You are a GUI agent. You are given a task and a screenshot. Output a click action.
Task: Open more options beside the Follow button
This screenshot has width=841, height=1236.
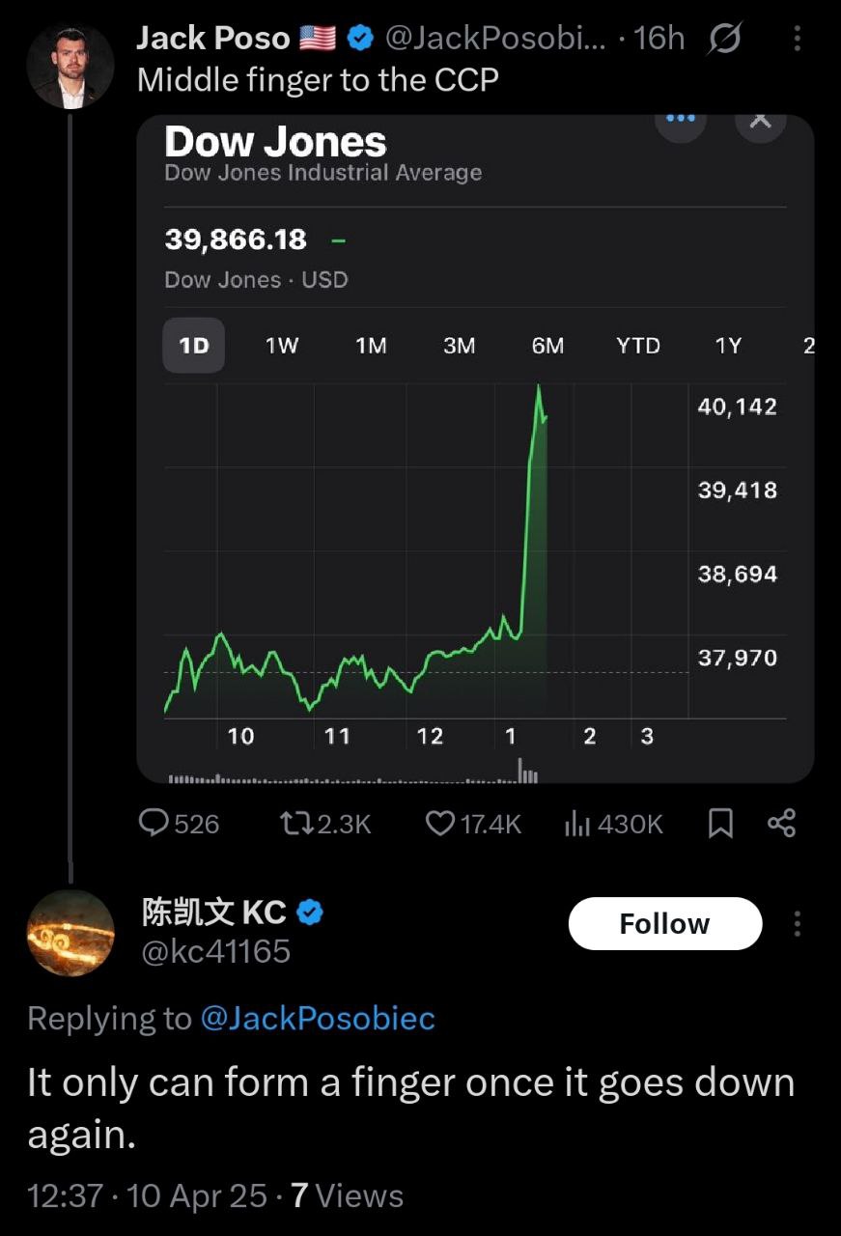pyautogui.click(x=797, y=924)
